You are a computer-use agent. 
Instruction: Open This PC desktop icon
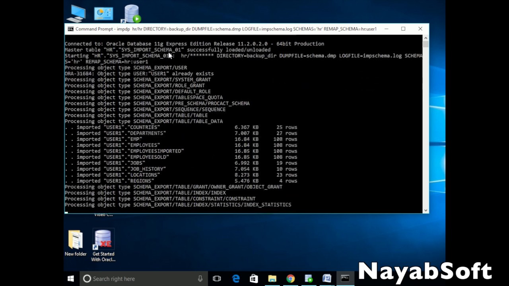[x=76, y=14]
